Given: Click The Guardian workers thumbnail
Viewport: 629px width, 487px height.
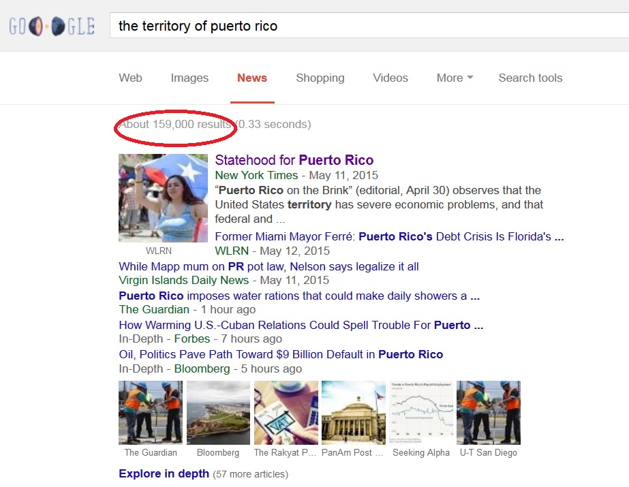Looking at the screenshot, I should (151, 413).
